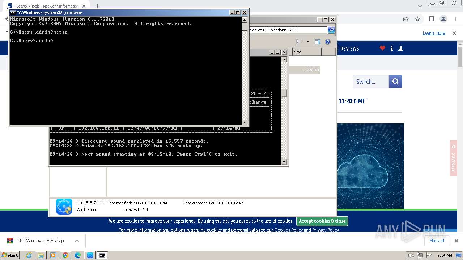Open Chrome from the taskbar

tap(65, 255)
